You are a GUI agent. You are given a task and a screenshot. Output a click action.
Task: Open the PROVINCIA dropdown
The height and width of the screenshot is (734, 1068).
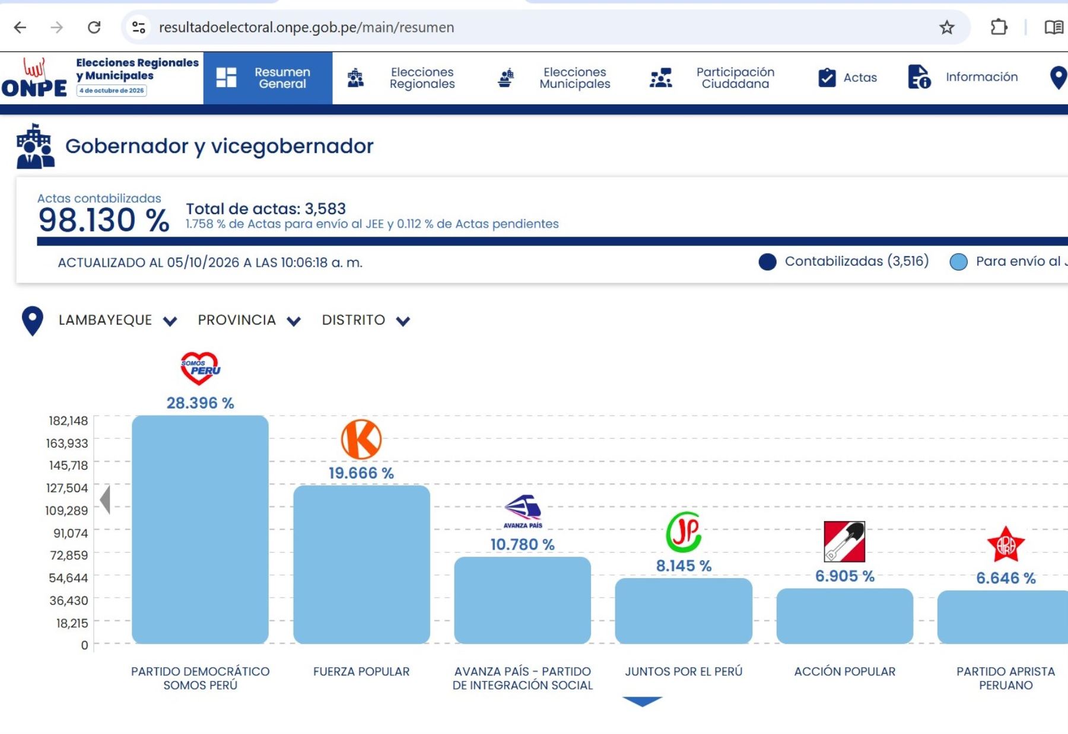(249, 320)
